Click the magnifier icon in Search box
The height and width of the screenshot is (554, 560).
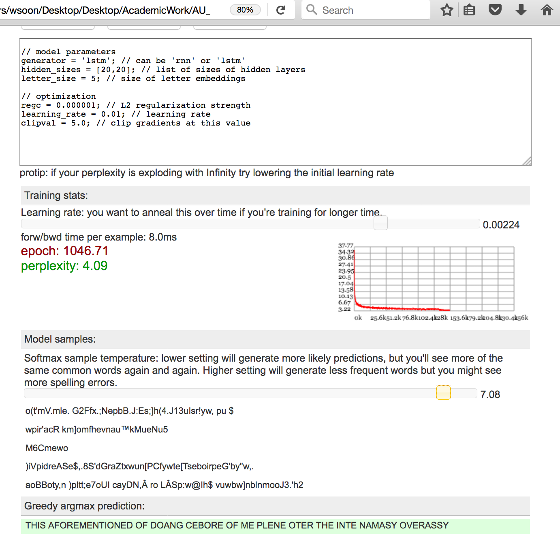coord(312,10)
